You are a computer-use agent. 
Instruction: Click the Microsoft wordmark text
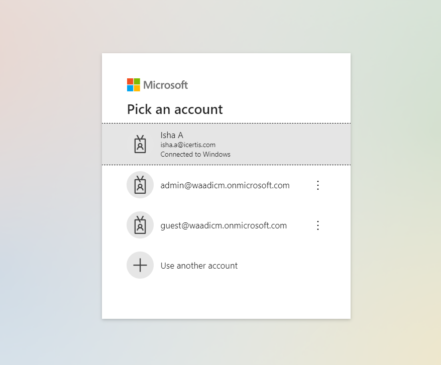coord(165,85)
